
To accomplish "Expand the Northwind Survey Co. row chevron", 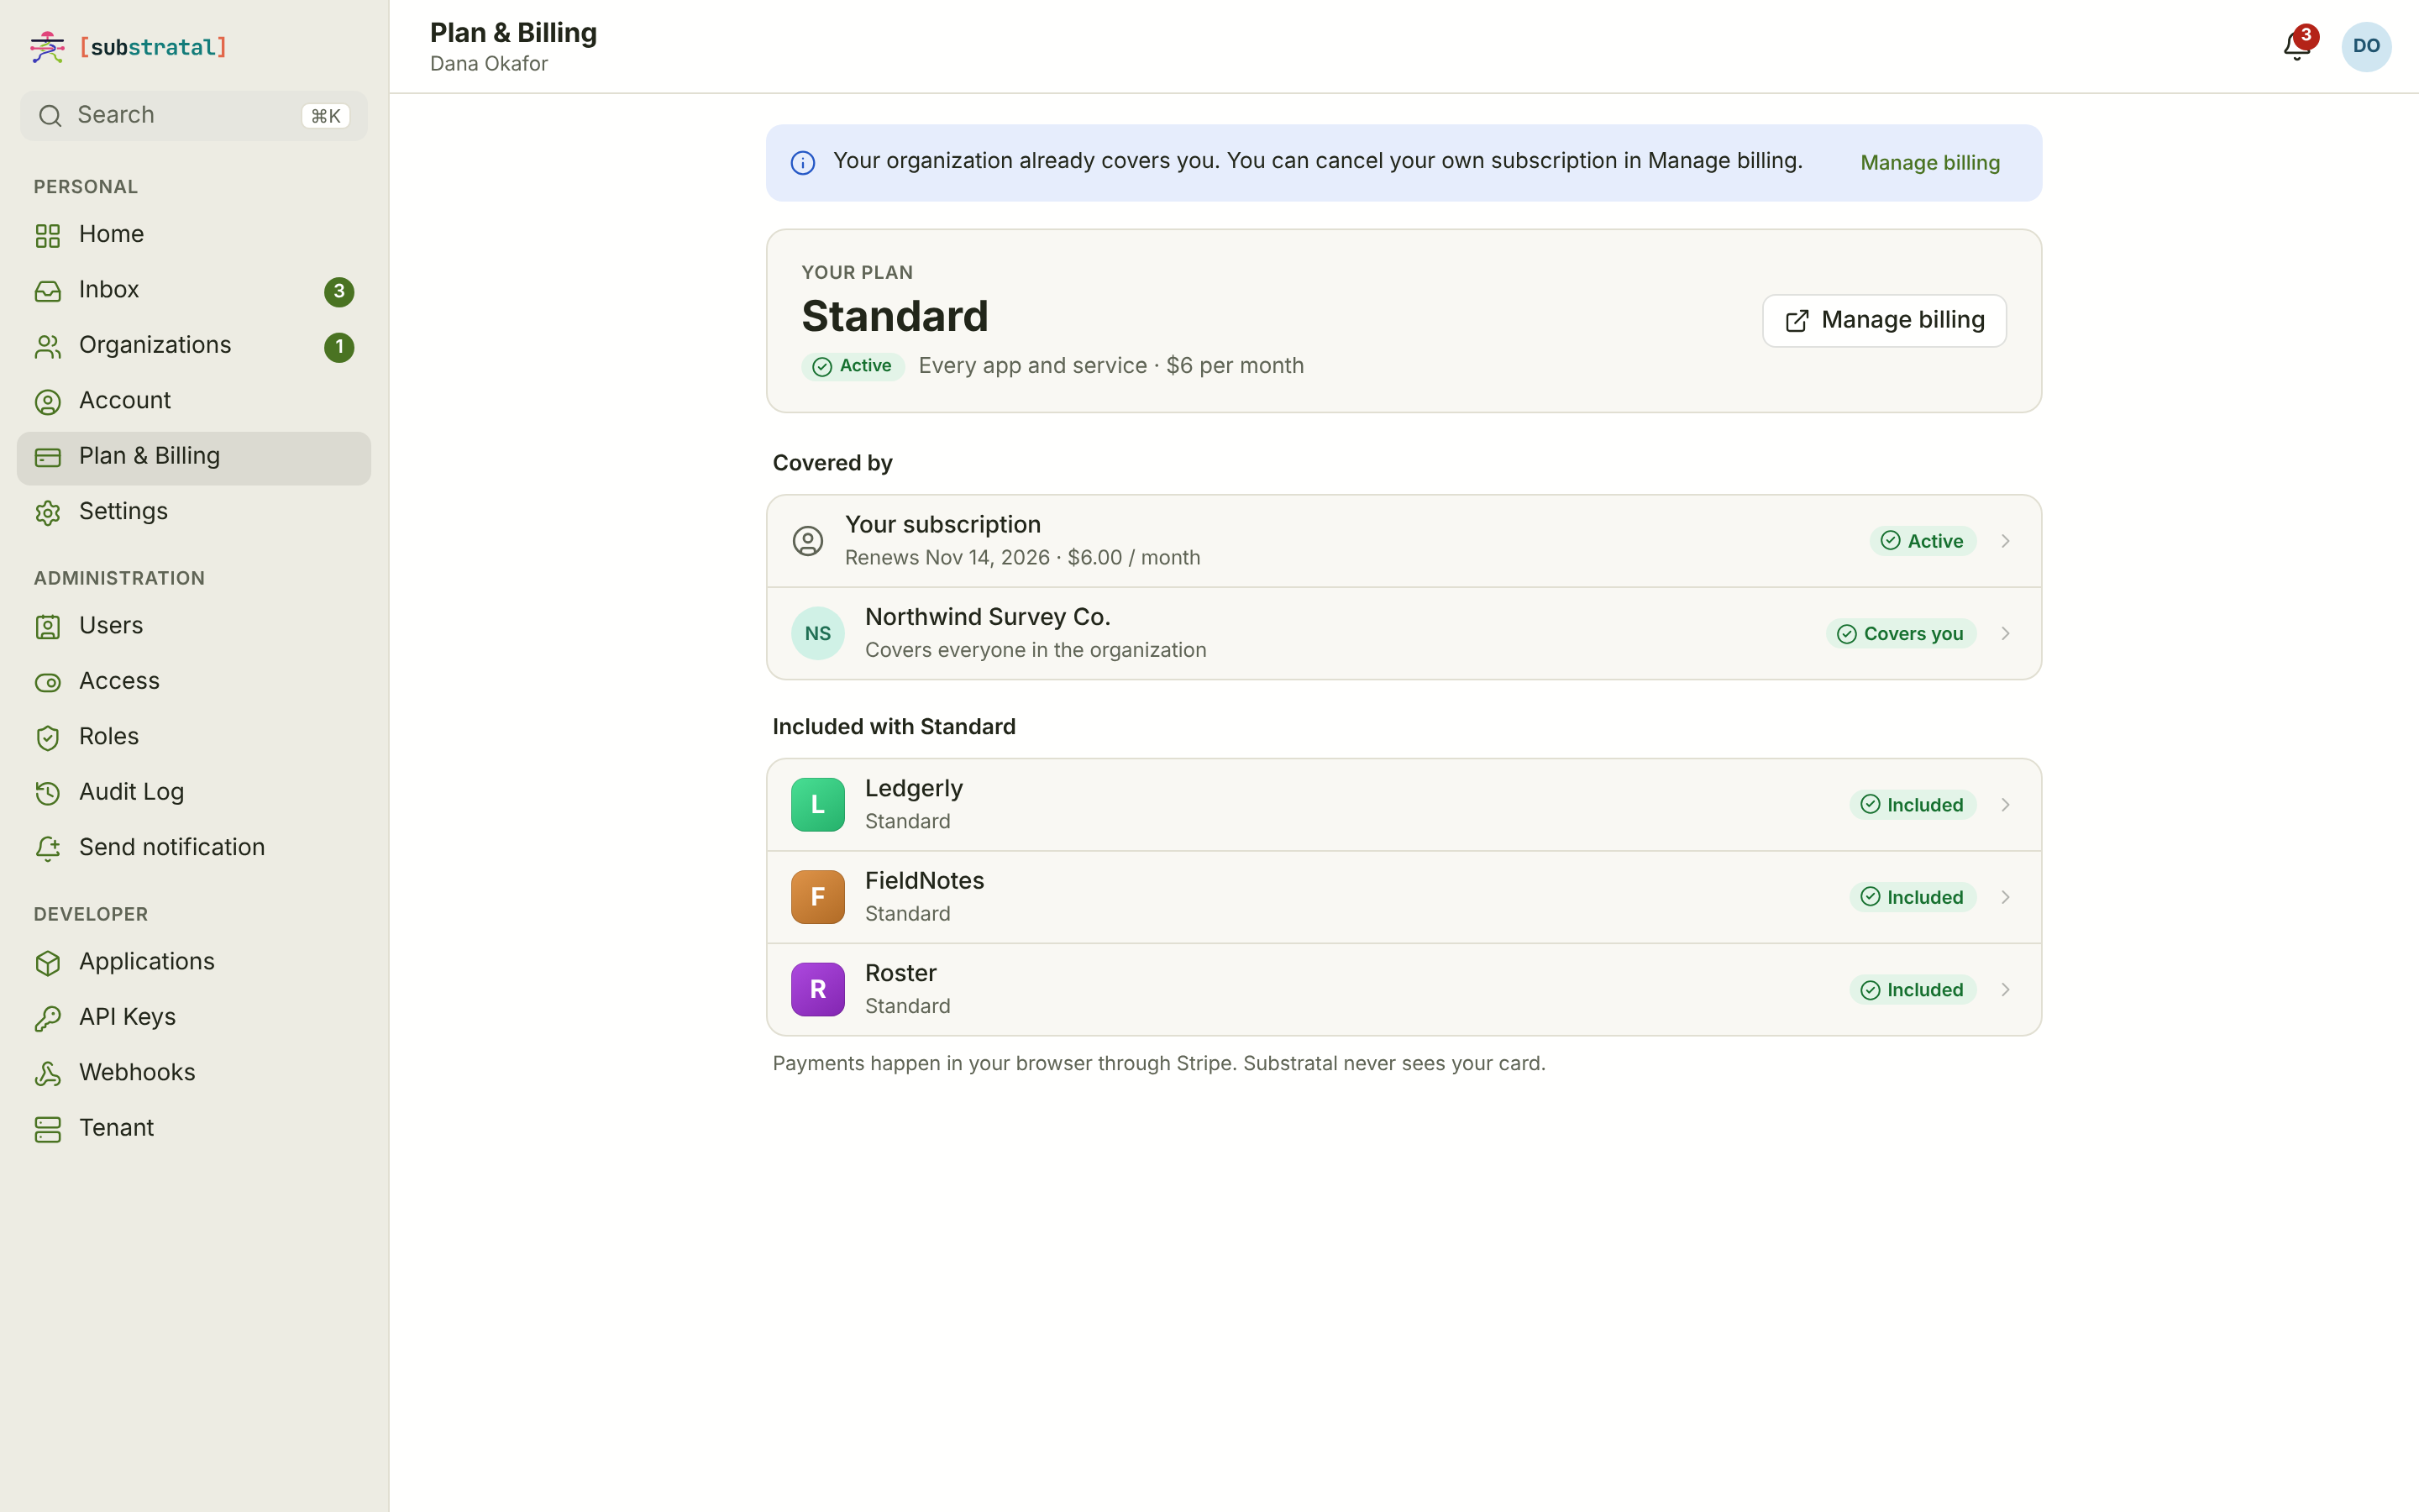I will point(2005,633).
